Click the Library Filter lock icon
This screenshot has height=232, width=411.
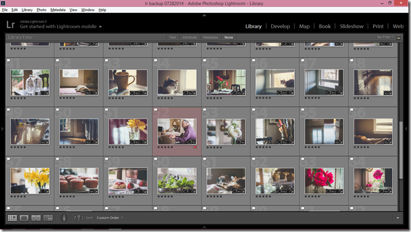[x=399, y=37]
